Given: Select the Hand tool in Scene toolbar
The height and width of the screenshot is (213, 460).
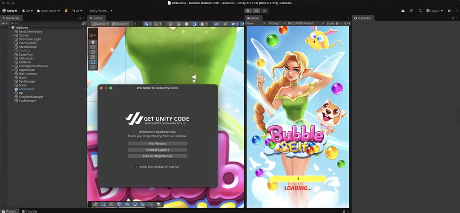Looking at the screenshot, I should 93,42.
